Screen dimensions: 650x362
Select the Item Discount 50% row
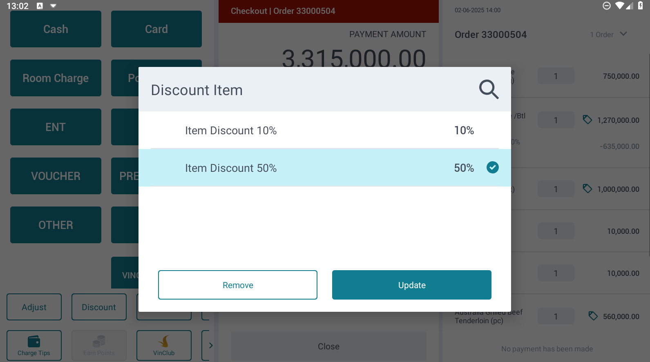(324, 168)
